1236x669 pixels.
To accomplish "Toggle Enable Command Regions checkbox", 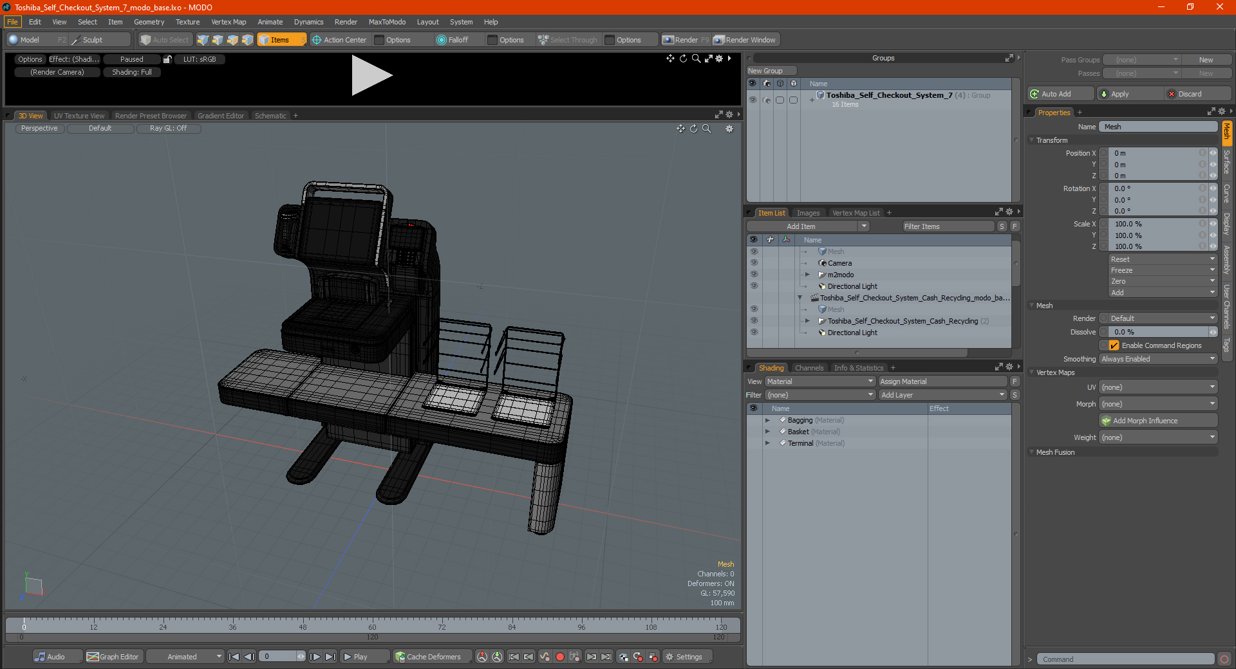I will coord(1114,345).
